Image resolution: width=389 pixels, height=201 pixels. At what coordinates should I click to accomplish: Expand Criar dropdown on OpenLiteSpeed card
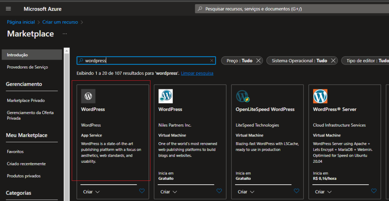click(246, 192)
